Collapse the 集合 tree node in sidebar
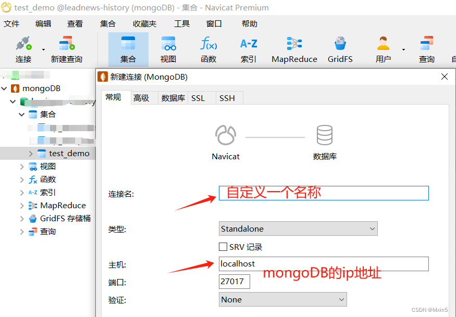Screen dimensions: 456x317 click(21, 114)
